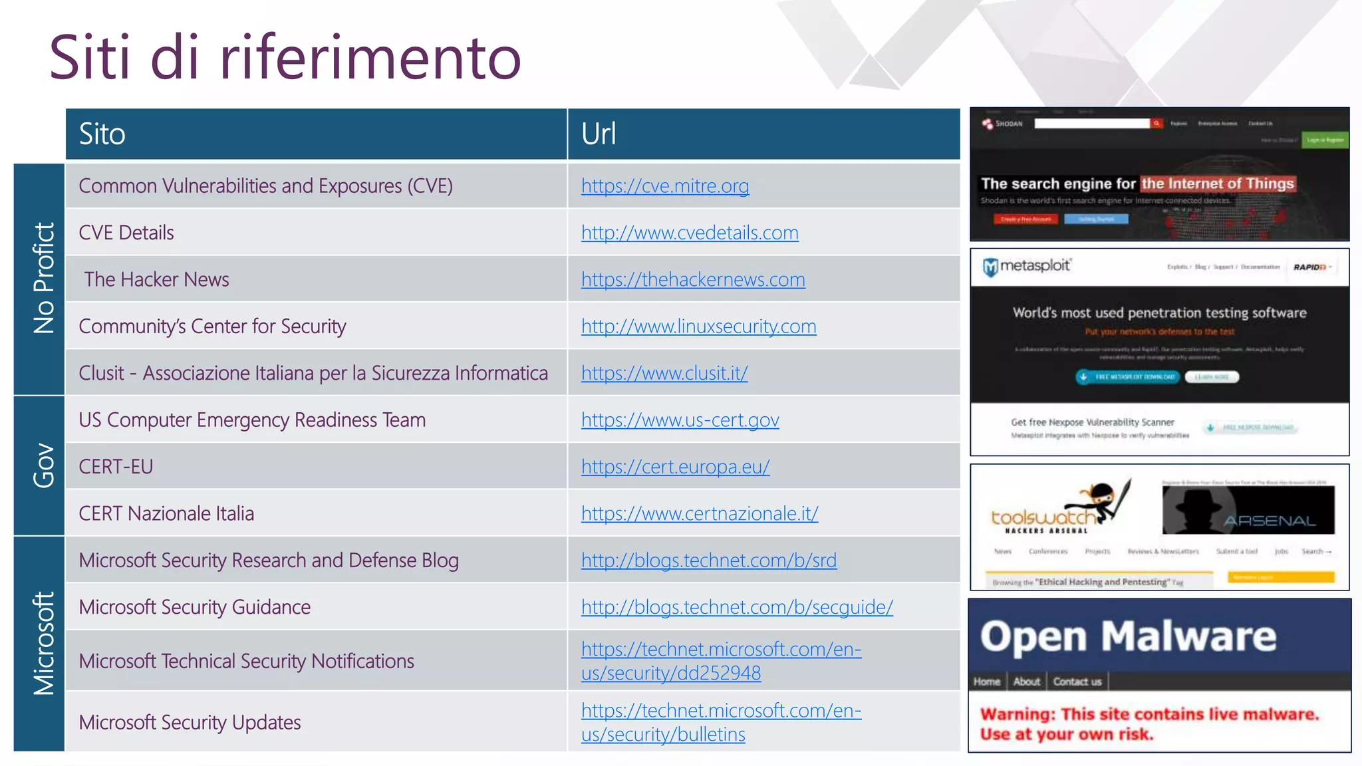Click the 'Microsoft' category label

click(39, 644)
